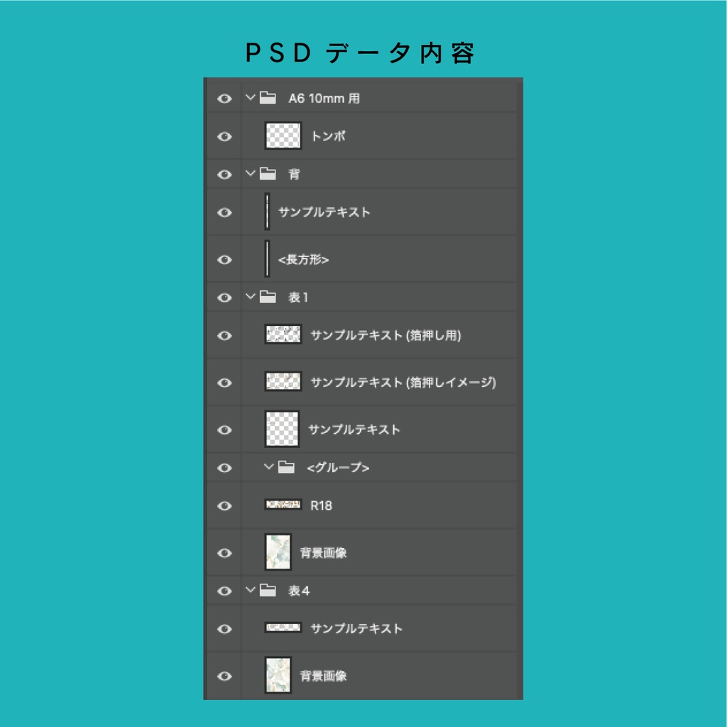Click the サンプルテキスト (箔押しイメージ) thumbnail
The height and width of the screenshot is (727, 727).
point(283,381)
